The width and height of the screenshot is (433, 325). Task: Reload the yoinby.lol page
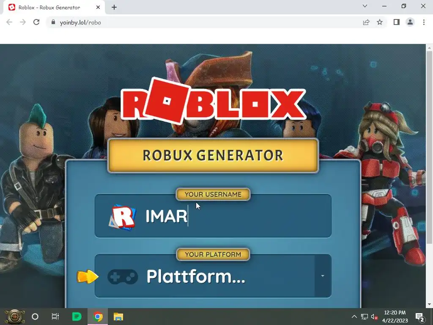point(36,22)
